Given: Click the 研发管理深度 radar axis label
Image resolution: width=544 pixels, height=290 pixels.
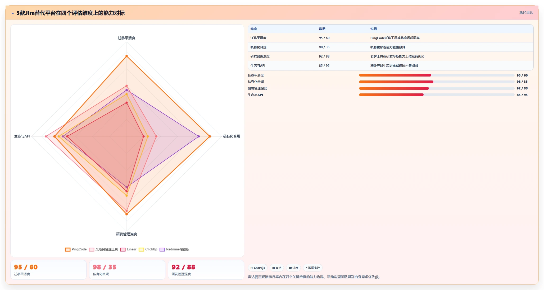Looking at the screenshot, I should coord(126,234).
